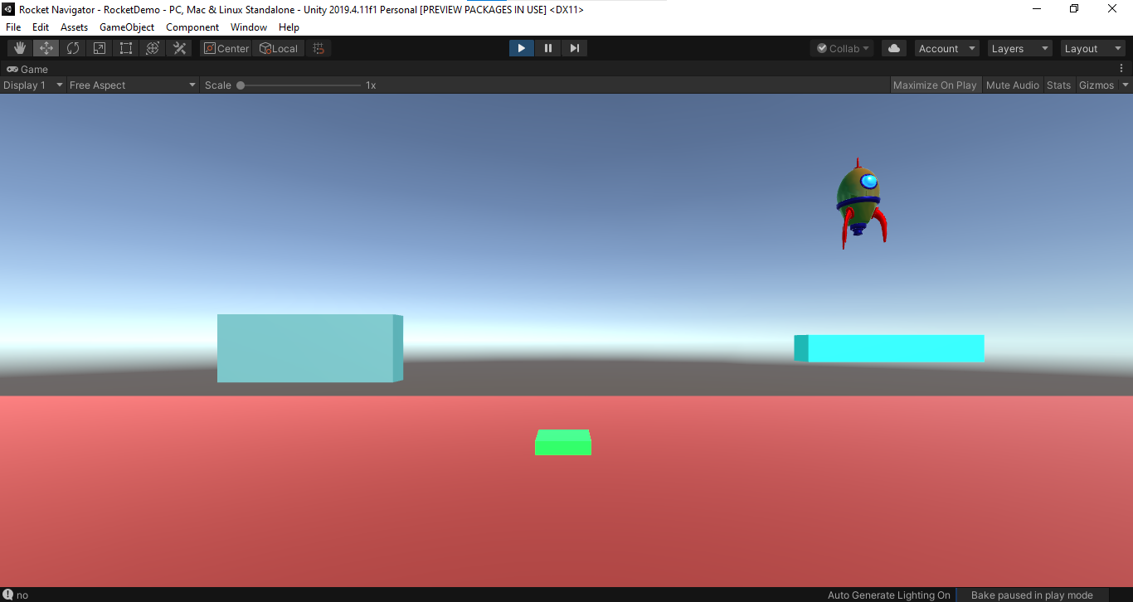Click the Pause button

pos(548,48)
